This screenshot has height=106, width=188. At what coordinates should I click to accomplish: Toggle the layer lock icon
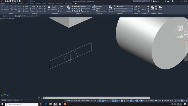[76, 6]
